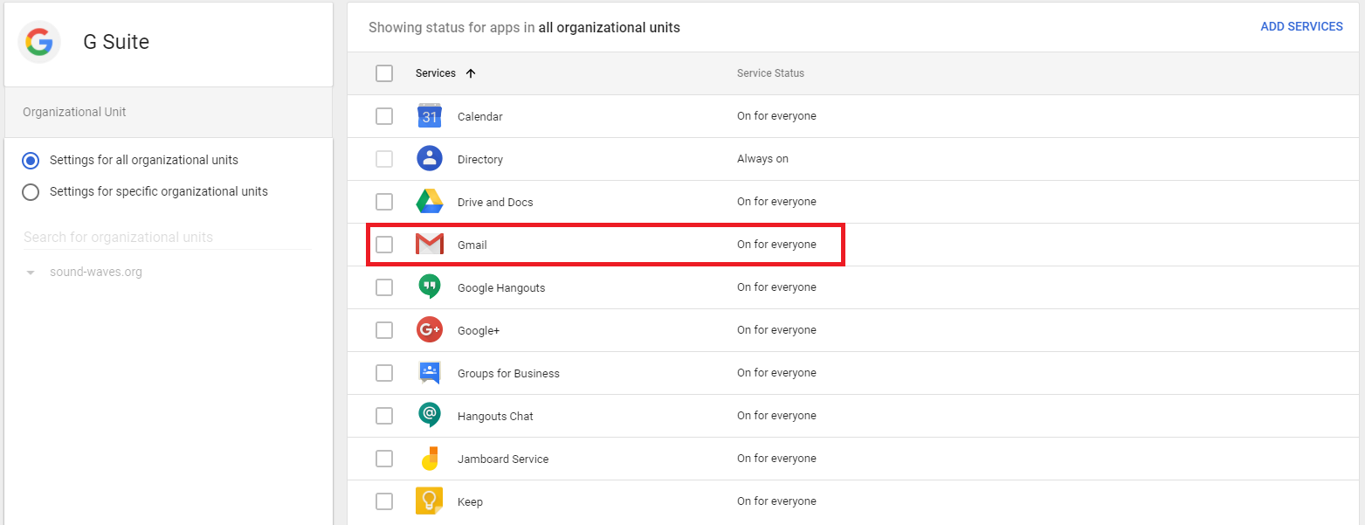Check the Drive and Docs checkbox
Image resolution: width=1365 pixels, height=525 pixels.
coord(384,202)
